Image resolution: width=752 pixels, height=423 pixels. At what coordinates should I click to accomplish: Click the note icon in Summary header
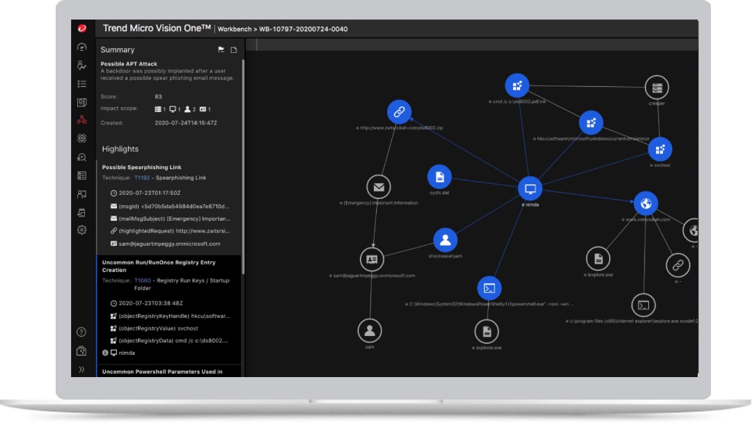[233, 50]
